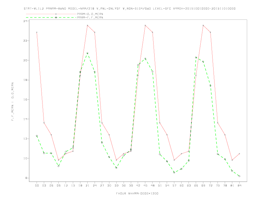Click x-axis tick label 36
261x202 pixels.
(x=124, y=185)
